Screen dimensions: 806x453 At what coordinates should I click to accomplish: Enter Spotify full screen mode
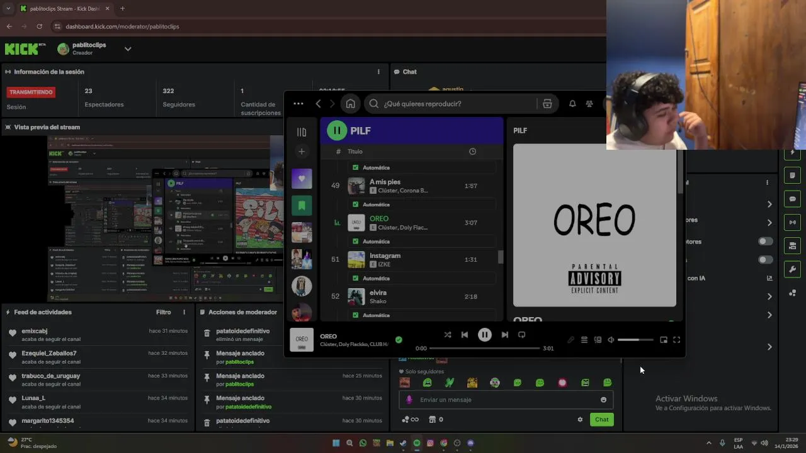pos(677,340)
